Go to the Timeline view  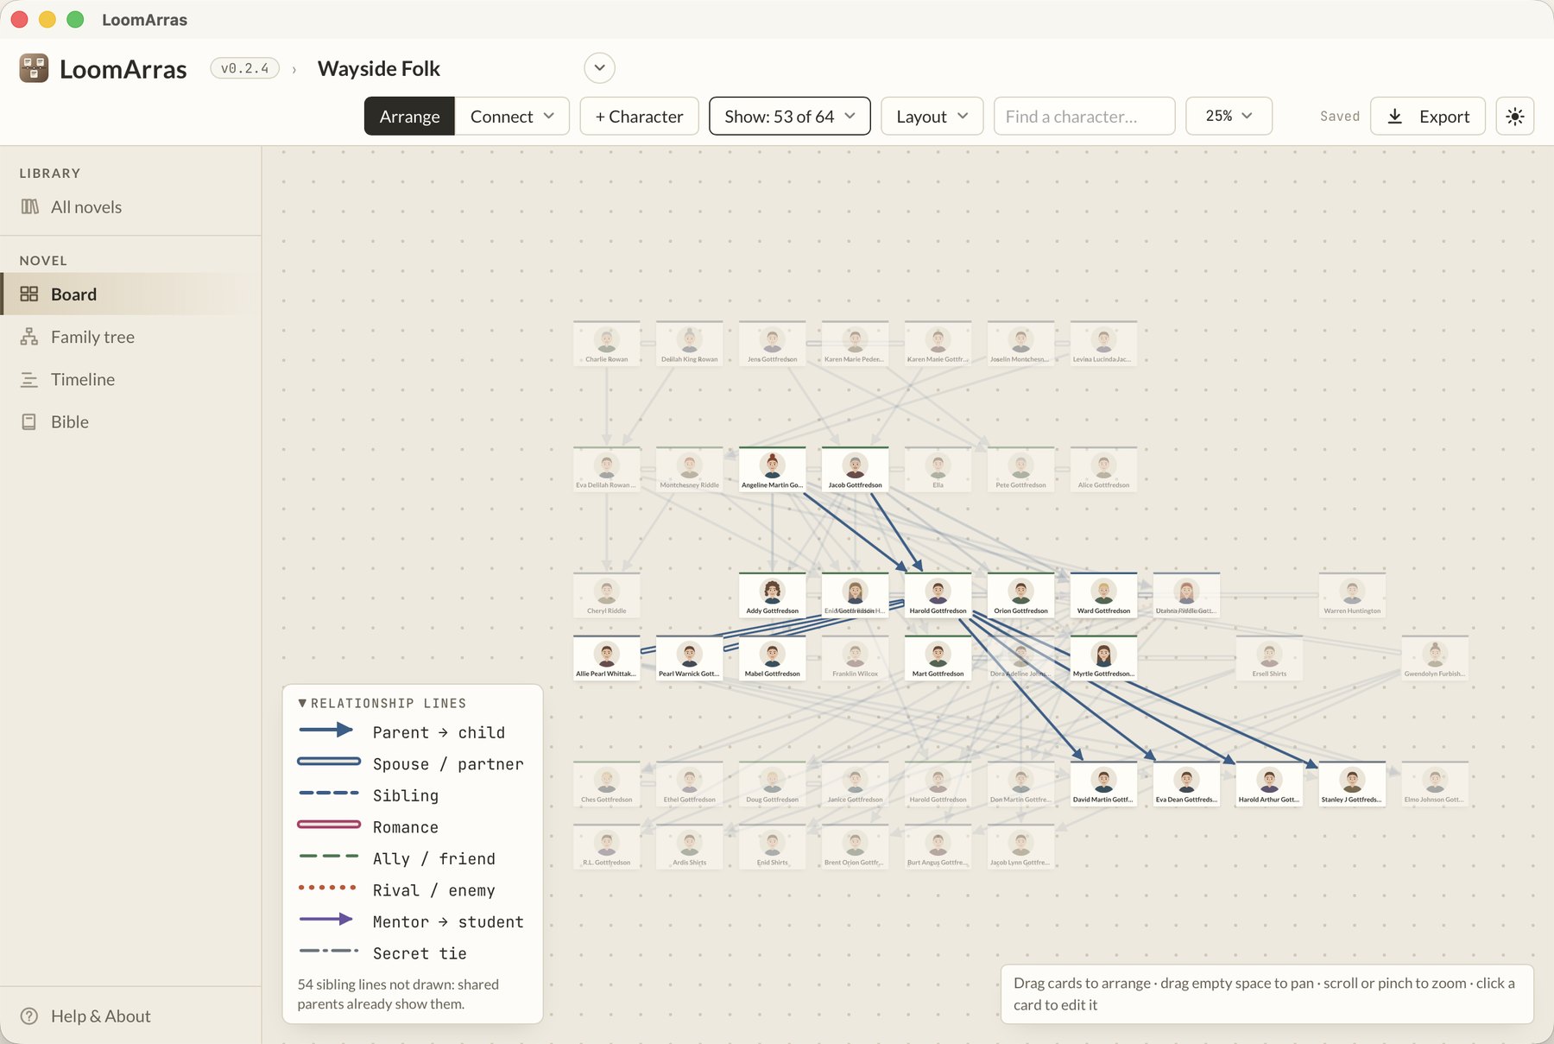pos(130,379)
